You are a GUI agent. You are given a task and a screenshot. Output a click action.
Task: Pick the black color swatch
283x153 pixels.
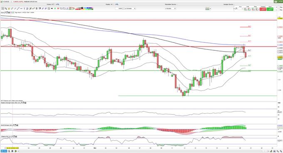pyautogui.click(x=82, y=8)
